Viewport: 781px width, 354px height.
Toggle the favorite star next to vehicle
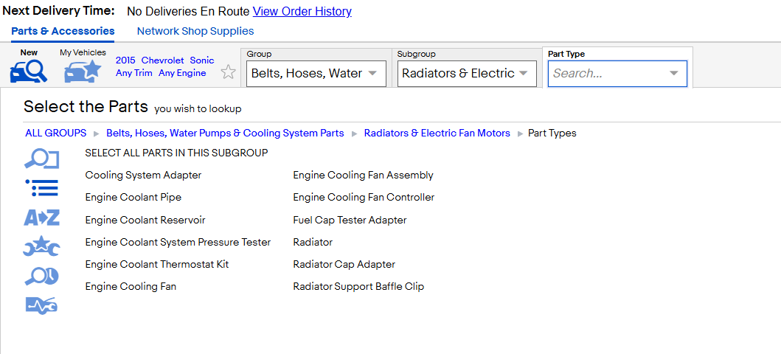(228, 72)
